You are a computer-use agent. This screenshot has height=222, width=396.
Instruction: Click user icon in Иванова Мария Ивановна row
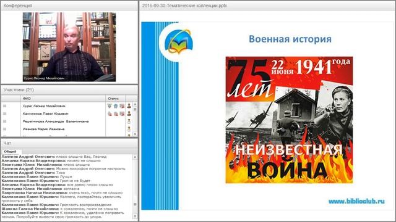129,129
